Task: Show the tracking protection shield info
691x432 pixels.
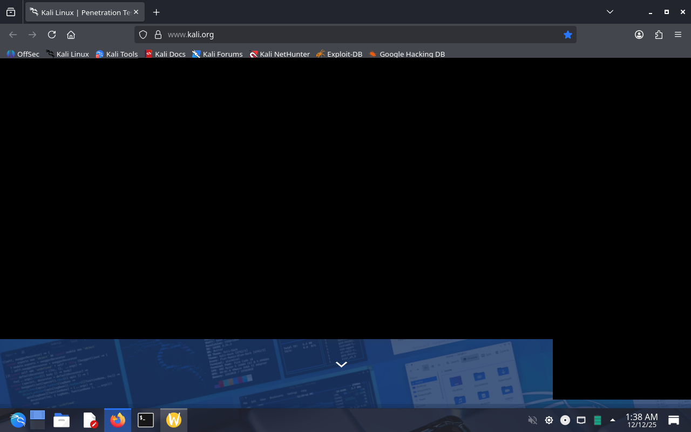Action: [143, 35]
